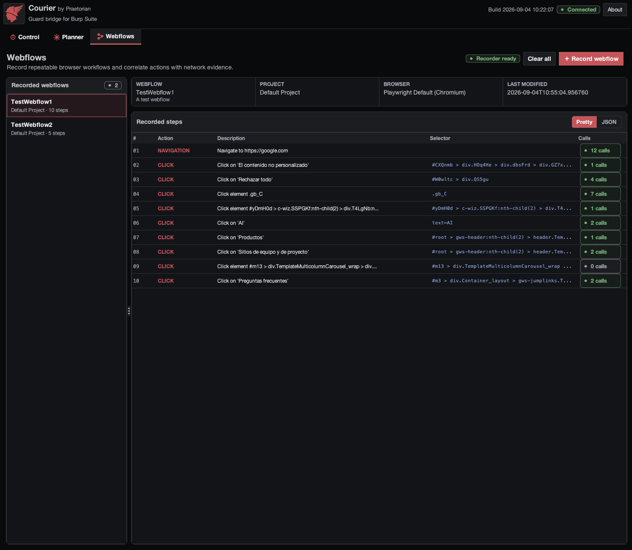Click the Control tab power icon
Viewport: 632px width, 550px height.
point(13,37)
